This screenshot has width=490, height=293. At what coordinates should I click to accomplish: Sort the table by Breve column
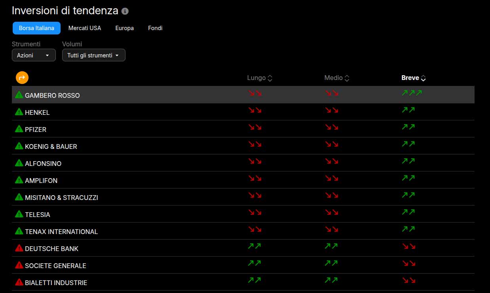[x=414, y=78]
